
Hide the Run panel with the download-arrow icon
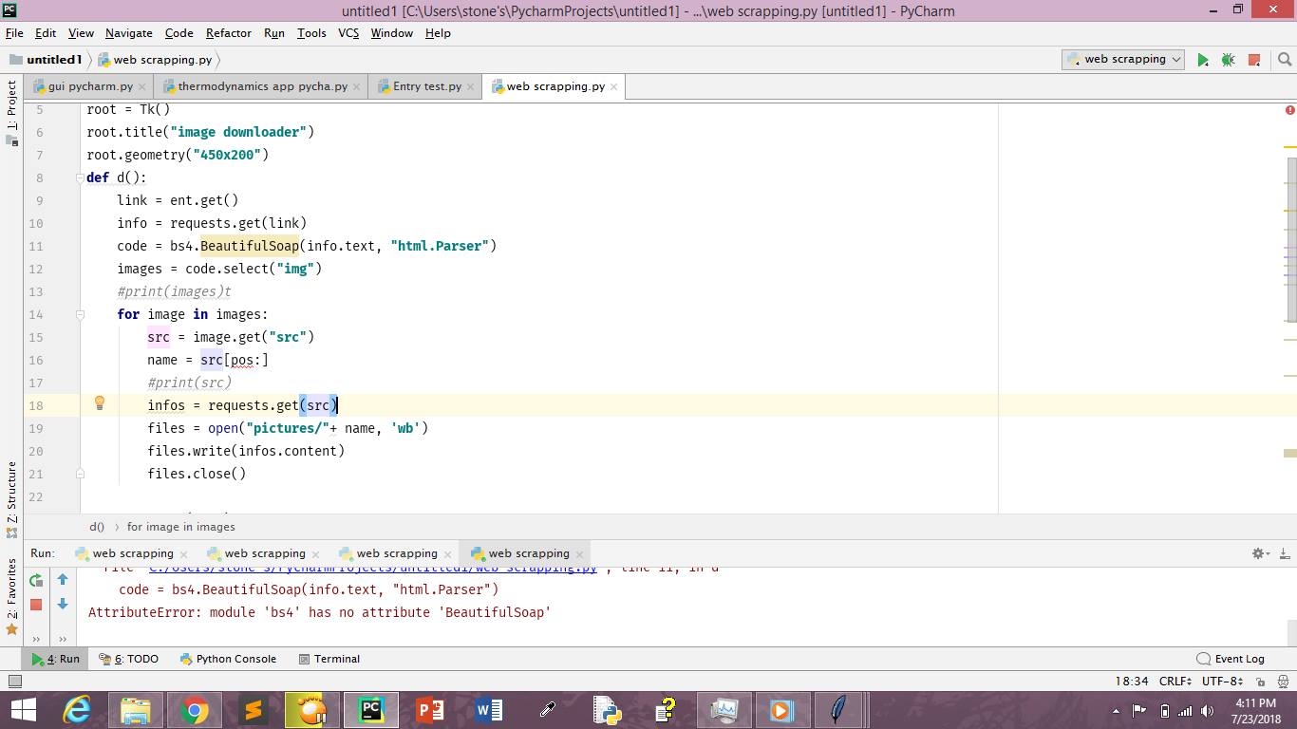pyautogui.click(x=1285, y=553)
